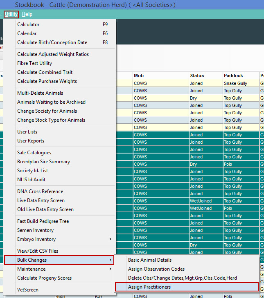This screenshot has width=264, height=298.
Task: Select View/Edit CSV Files
Action: click(x=59, y=251)
